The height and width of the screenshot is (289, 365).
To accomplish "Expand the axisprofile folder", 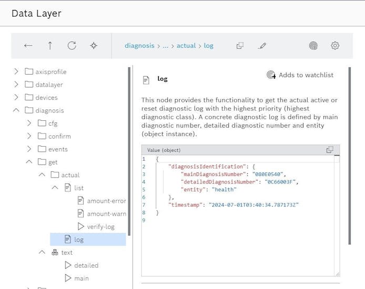I will tap(16, 71).
